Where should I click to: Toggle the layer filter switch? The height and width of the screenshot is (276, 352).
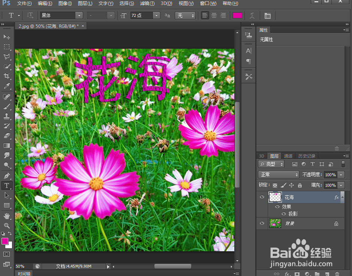343,164
